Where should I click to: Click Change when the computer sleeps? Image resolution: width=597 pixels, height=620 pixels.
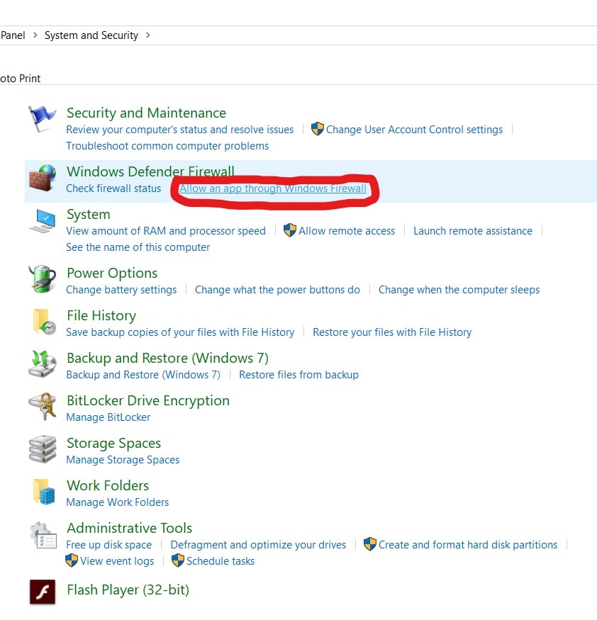pos(459,290)
